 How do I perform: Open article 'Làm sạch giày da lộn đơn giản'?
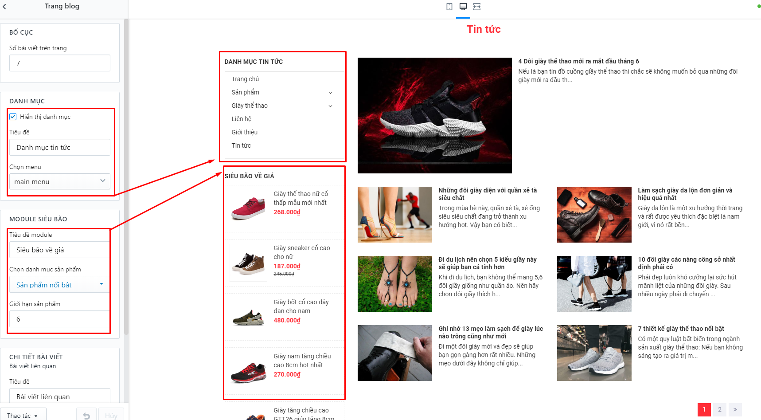pos(685,194)
